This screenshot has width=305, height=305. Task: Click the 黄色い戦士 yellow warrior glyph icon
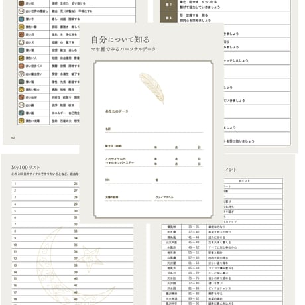(x=21, y=90)
